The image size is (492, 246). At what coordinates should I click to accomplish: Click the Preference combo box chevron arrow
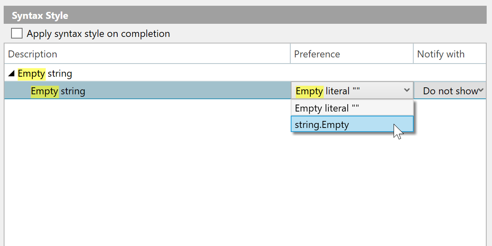[x=407, y=90]
